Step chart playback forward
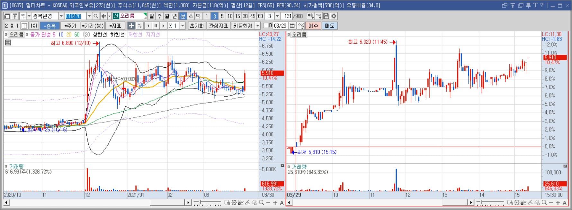The width and height of the screenshot is (572, 210). tap(164, 26)
